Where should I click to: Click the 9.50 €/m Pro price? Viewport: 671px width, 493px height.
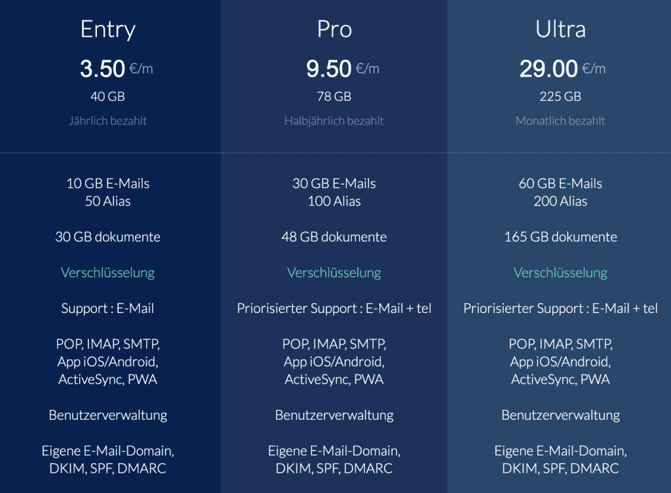(x=342, y=68)
